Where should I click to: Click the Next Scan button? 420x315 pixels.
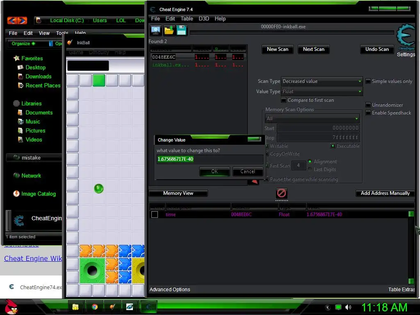click(x=314, y=49)
